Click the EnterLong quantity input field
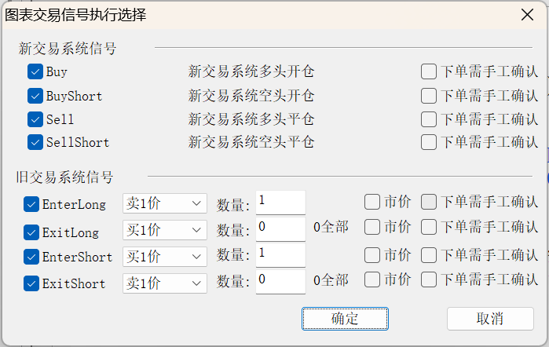549x347 pixels. click(280, 203)
